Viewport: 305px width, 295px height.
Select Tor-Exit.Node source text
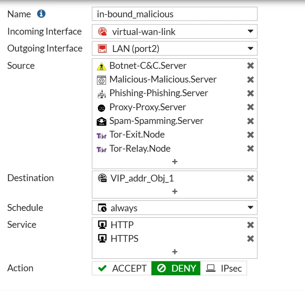pyautogui.click(x=137, y=135)
